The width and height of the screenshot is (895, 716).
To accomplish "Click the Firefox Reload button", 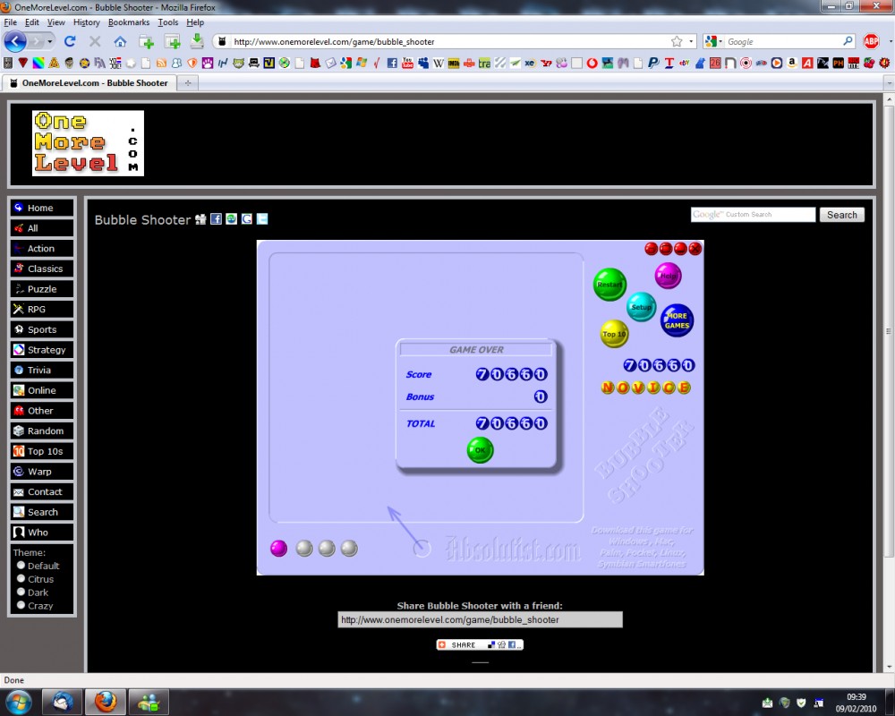I will pyautogui.click(x=70, y=41).
